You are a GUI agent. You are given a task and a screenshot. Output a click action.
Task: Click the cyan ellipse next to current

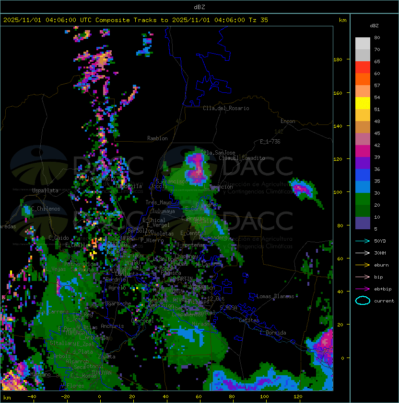click(x=363, y=301)
